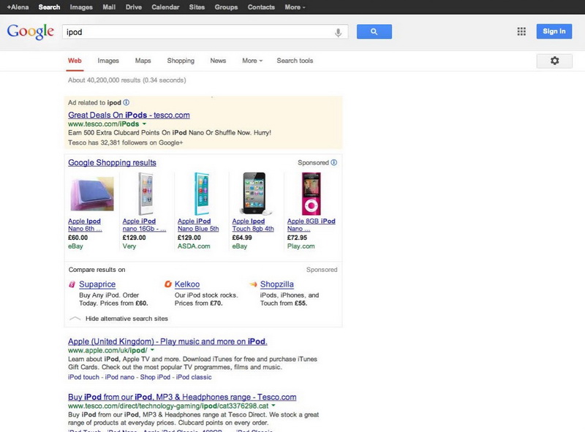Switch to the News tab

[x=218, y=61]
